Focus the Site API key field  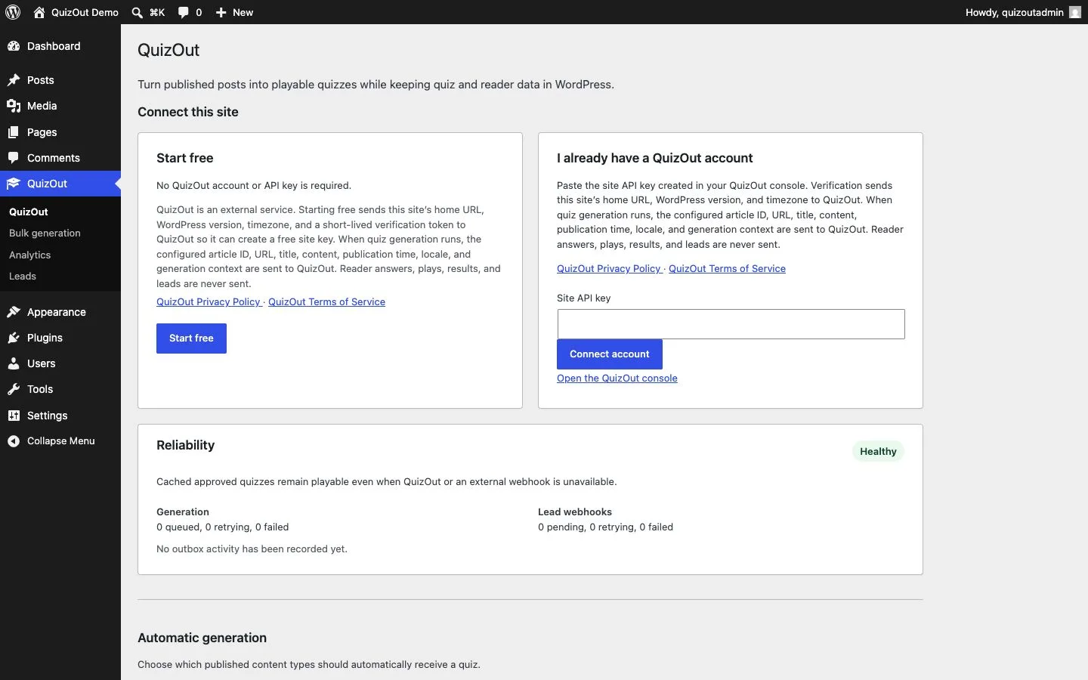731,324
